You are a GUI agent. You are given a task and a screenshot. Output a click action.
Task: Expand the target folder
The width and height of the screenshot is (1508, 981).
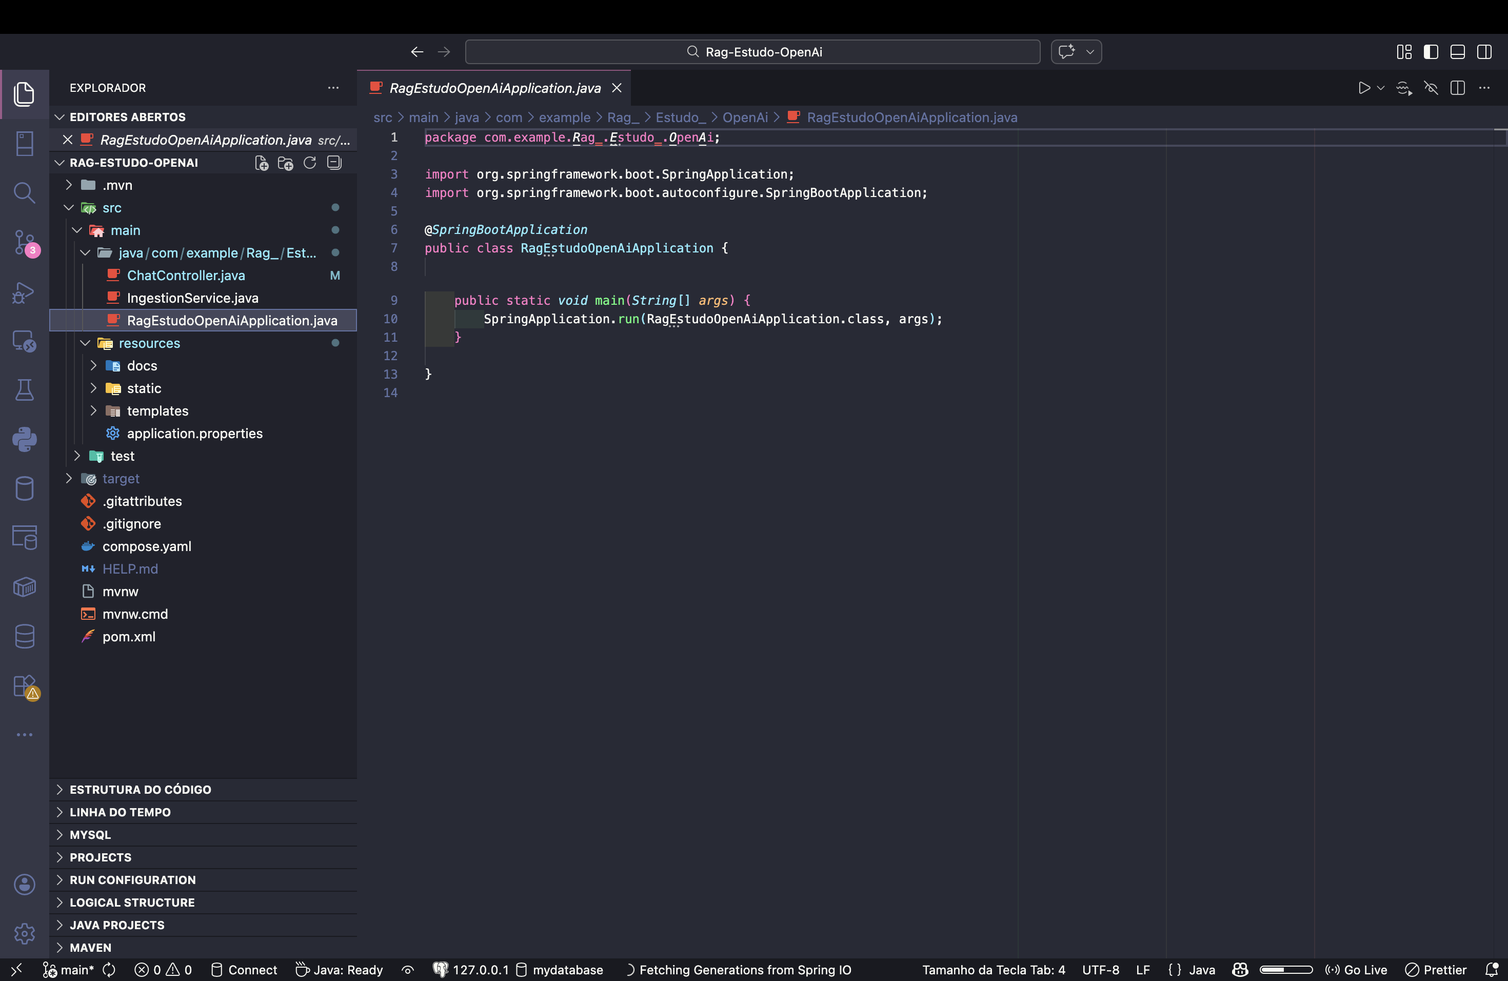[x=121, y=479]
